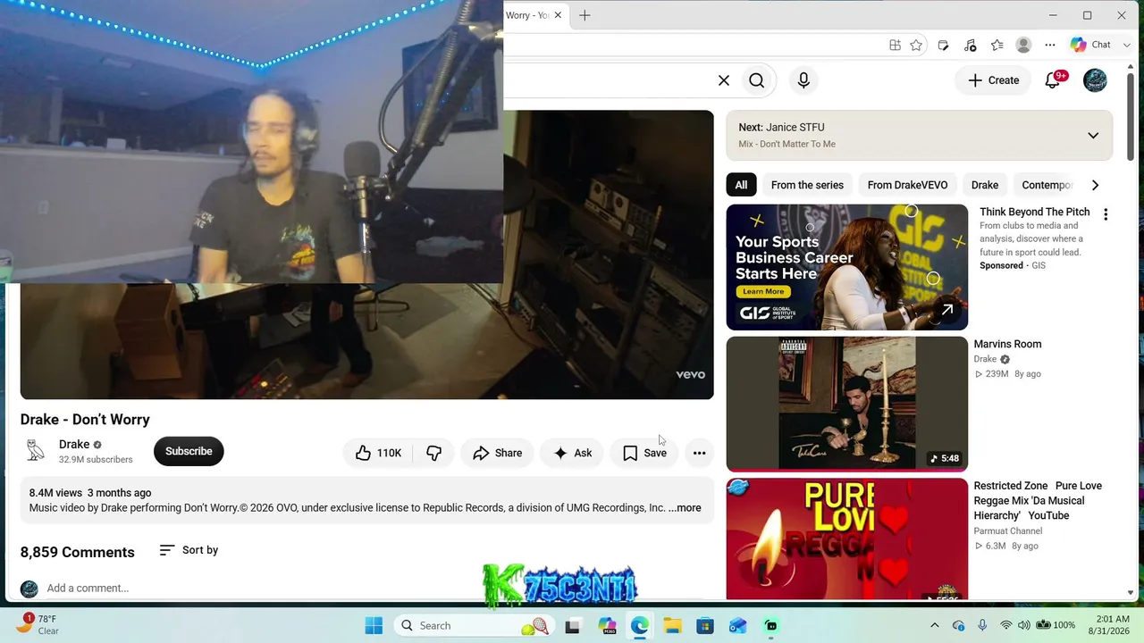Open the browser Collections icon
1144x643 pixels.
click(x=943, y=46)
